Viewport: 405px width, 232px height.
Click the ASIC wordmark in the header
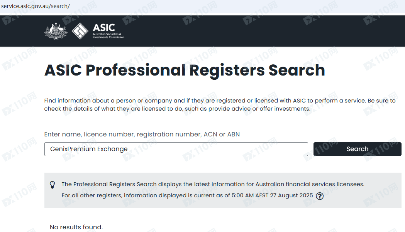[x=104, y=28]
